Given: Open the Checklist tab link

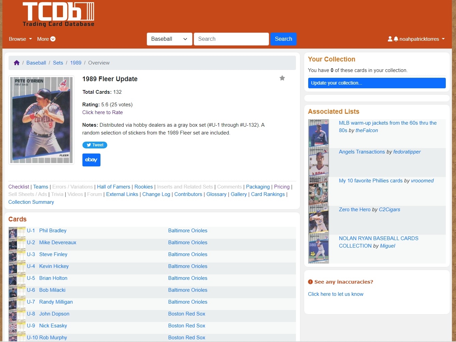Looking at the screenshot, I should [x=19, y=187].
